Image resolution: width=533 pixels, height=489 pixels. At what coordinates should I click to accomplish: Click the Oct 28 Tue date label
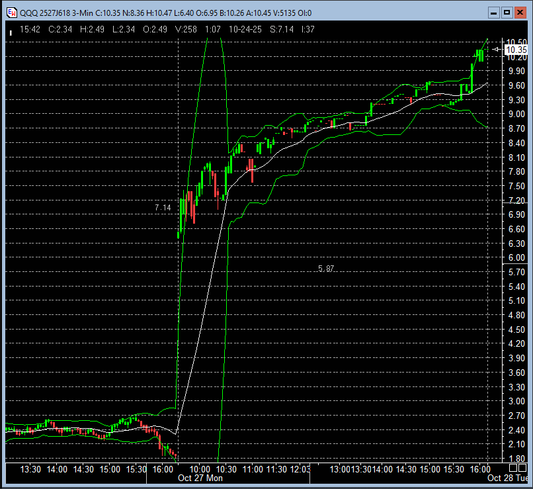click(509, 478)
